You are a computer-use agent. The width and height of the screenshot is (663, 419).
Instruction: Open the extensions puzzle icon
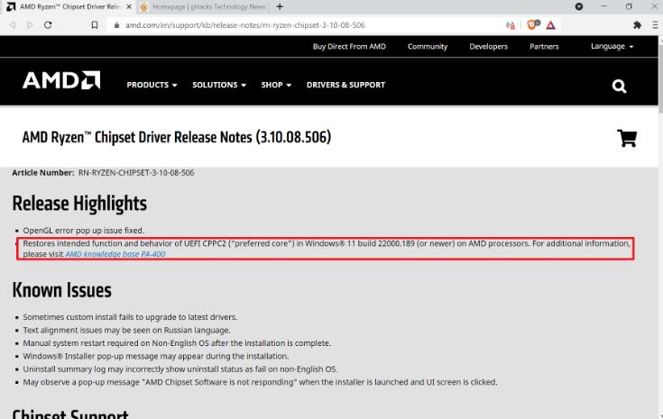coord(637,25)
